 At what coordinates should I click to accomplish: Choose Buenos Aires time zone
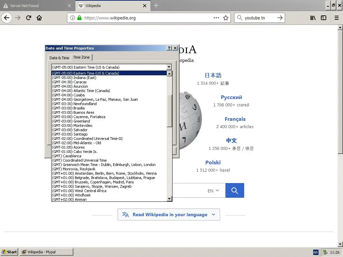point(109,112)
